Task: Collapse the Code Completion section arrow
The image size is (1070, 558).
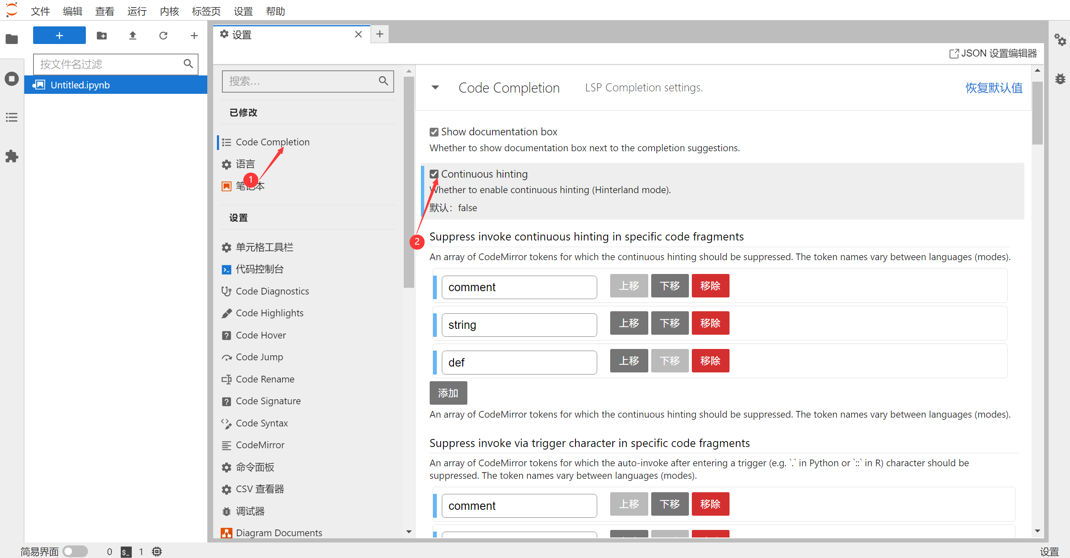Action: [x=435, y=88]
